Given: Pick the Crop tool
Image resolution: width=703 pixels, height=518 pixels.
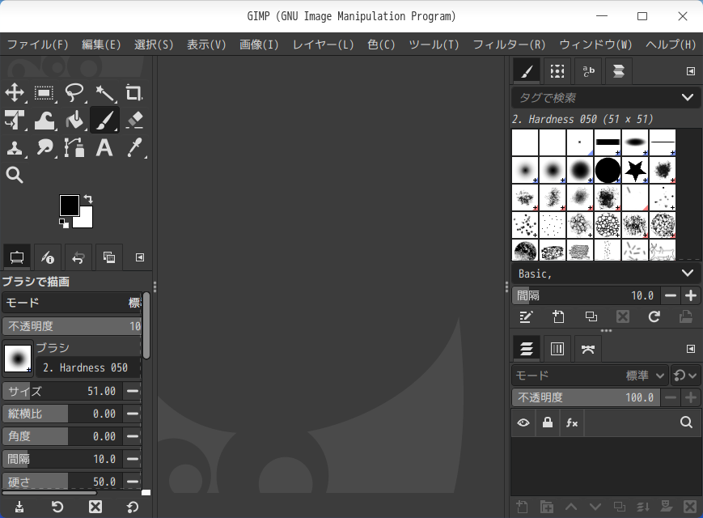Looking at the screenshot, I should [133, 92].
